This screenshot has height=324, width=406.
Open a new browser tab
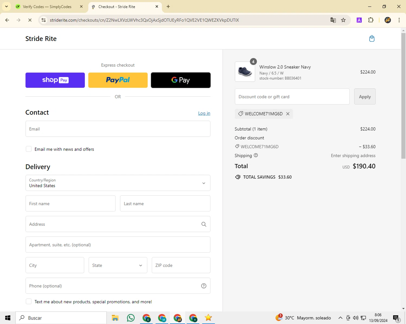pos(168,6)
